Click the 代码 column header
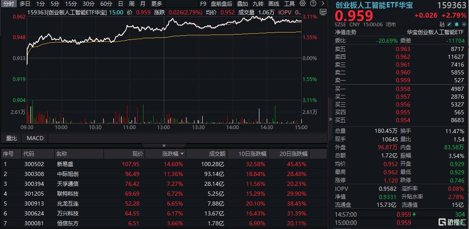 29,154
